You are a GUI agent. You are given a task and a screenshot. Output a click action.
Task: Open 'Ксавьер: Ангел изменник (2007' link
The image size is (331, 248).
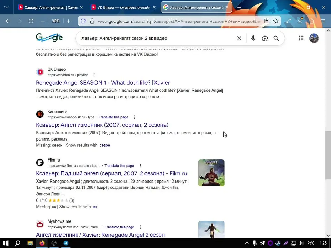click(x=102, y=125)
